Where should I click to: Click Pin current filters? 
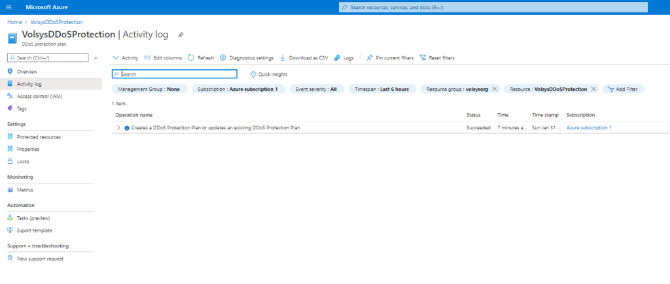point(390,57)
